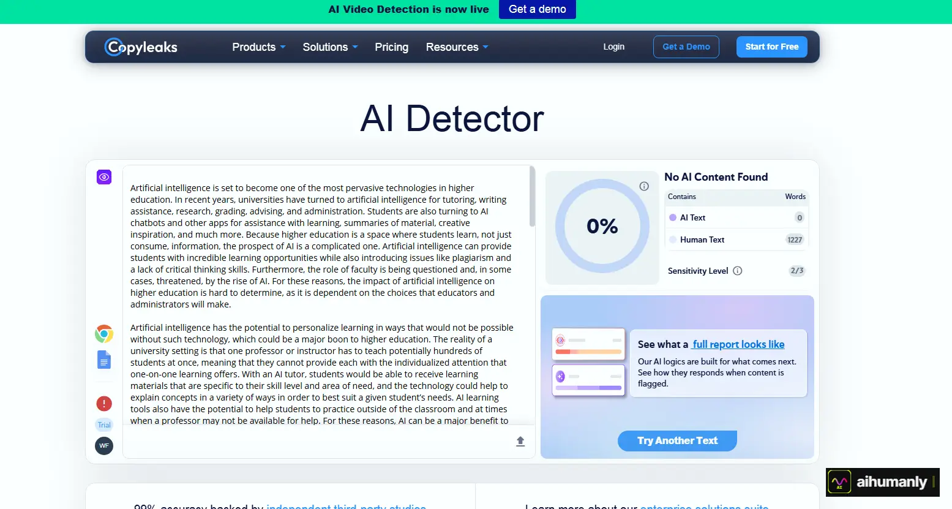952x509 pixels.
Task: Click the AI Detector page title
Action: click(452, 118)
